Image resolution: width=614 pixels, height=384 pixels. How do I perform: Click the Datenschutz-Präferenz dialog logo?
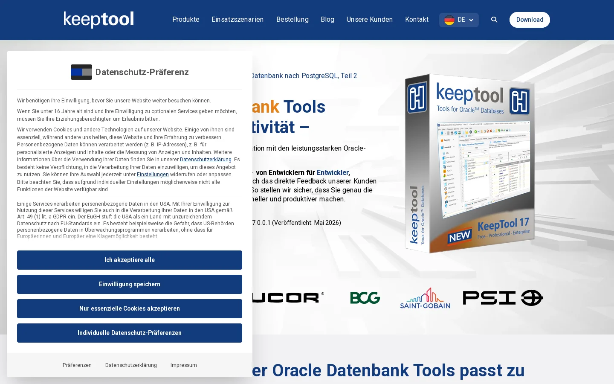81,72
